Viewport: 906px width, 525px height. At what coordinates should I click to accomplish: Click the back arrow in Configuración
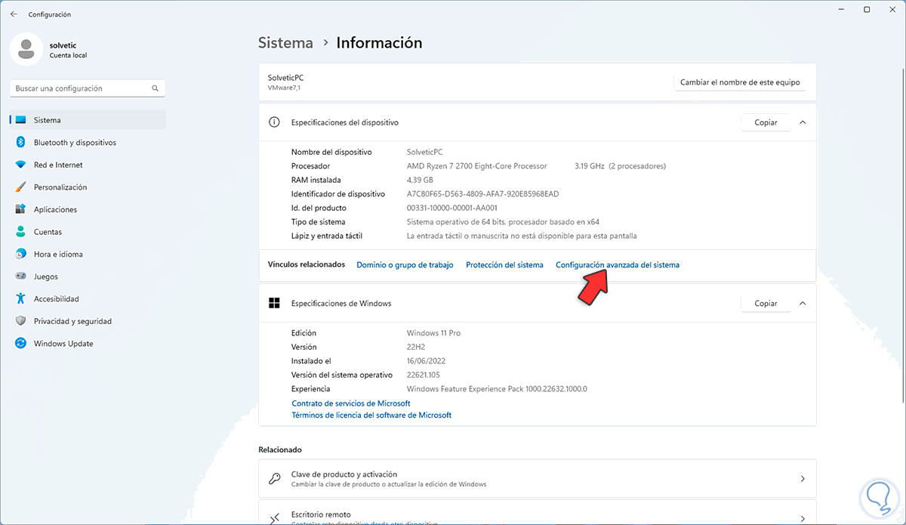[x=14, y=14]
